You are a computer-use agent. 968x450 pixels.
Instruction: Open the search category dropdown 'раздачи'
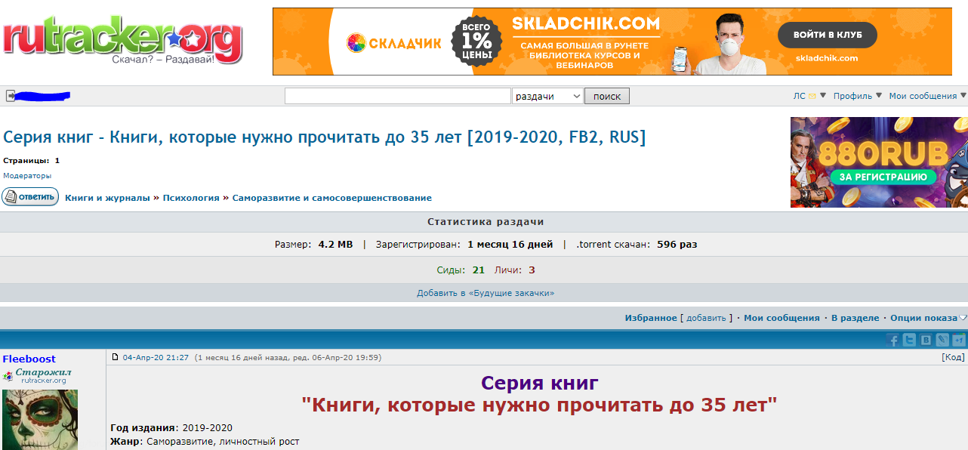coord(547,96)
